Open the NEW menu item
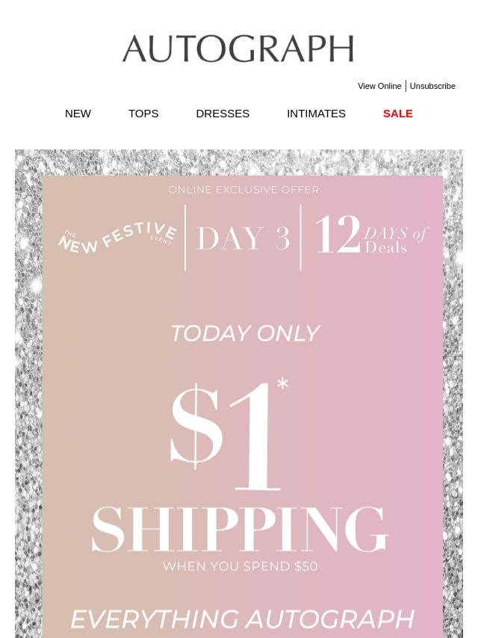The image size is (478, 638). [78, 114]
